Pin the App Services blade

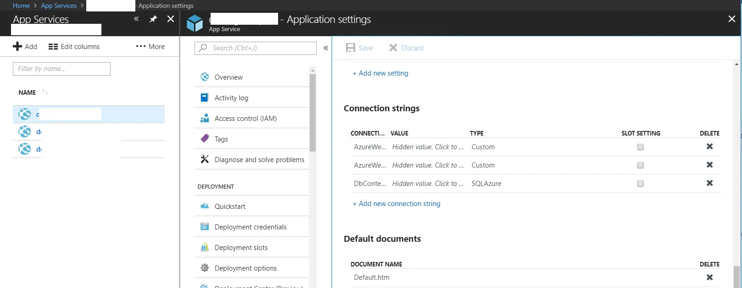pos(153,19)
